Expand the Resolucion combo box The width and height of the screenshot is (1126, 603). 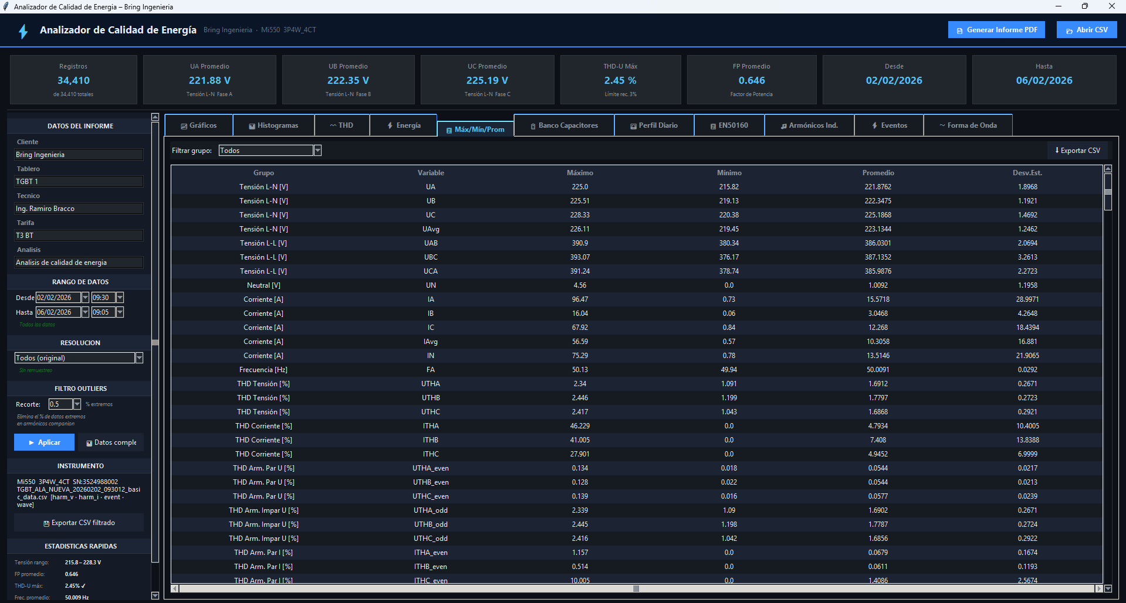click(x=139, y=358)
